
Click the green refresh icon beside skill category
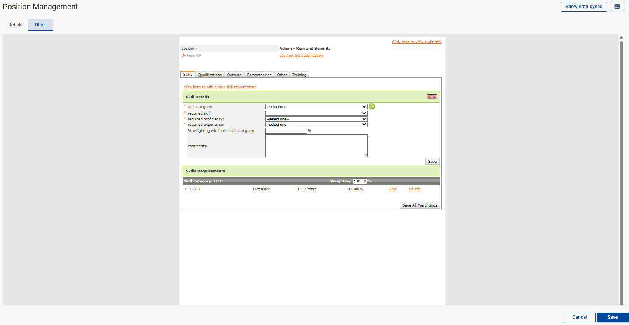(372, 106)
